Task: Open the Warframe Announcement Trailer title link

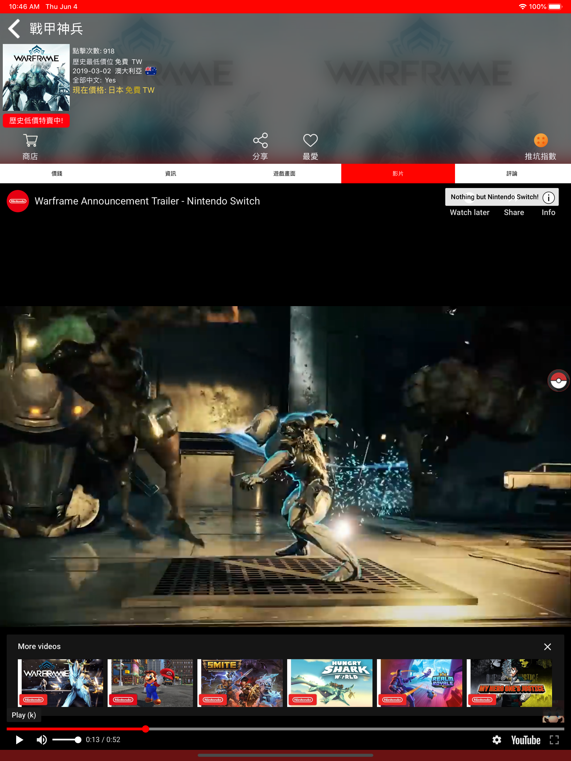Action: [147, 201]
